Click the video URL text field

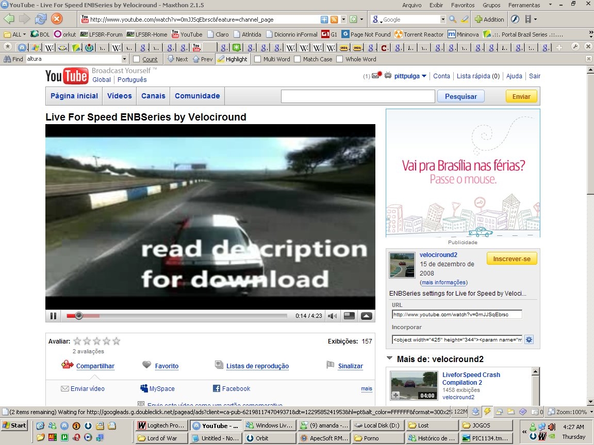457,314
